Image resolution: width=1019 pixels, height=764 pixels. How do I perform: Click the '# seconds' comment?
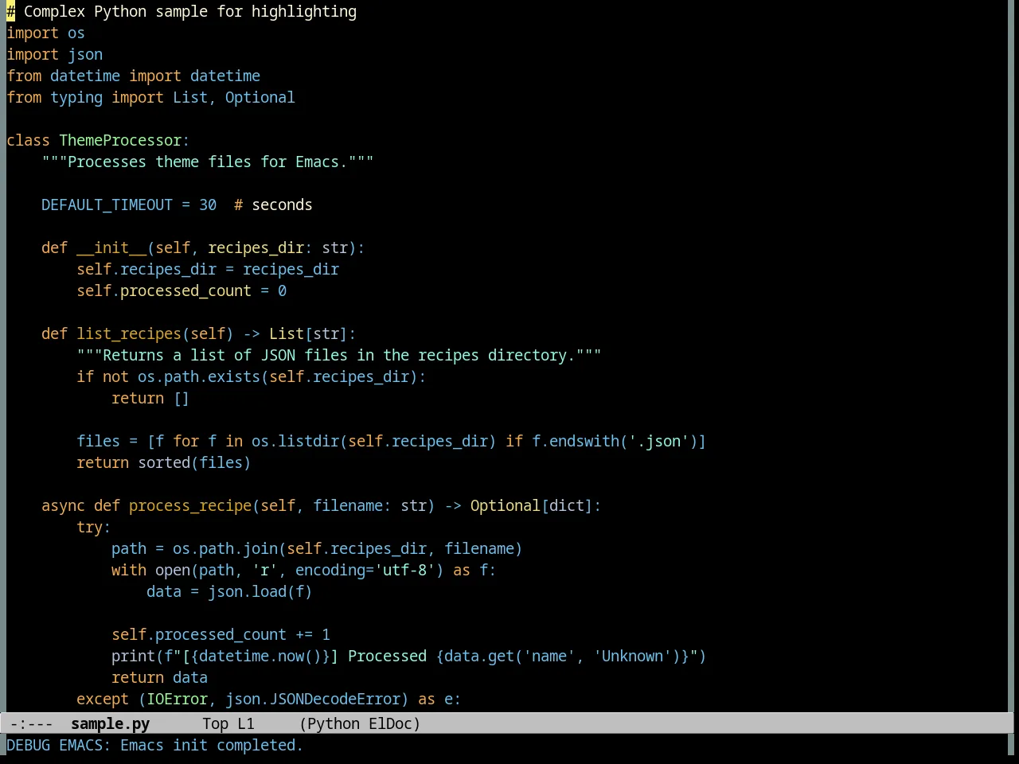click(x=273, y=205)
